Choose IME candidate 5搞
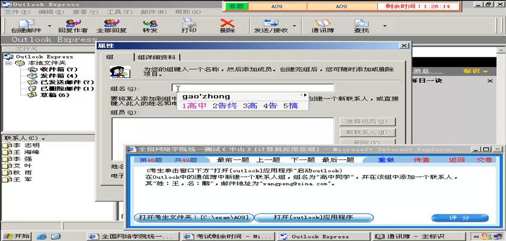The width and height of the screenshot is (506, 241). pos(290,106)
